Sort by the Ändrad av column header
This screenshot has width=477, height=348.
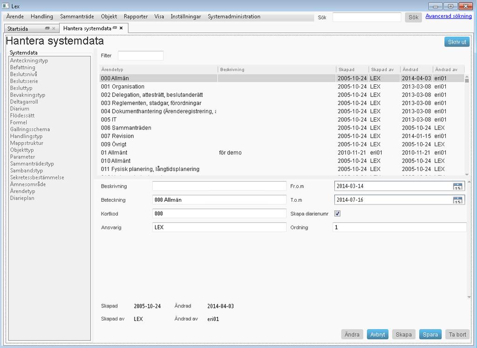coord(449,70)
